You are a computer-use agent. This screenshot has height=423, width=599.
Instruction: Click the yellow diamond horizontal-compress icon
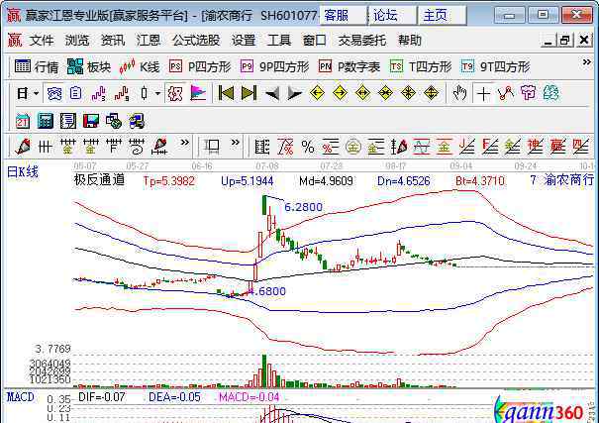[x=385, y=93]
